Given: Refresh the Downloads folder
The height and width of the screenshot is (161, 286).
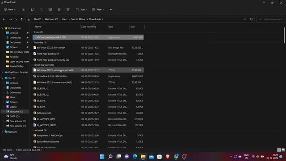Looking at the screenshot, I should (251, 19).
